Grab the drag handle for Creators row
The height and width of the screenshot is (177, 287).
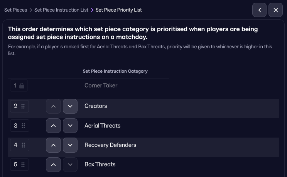tap(23, 106)
